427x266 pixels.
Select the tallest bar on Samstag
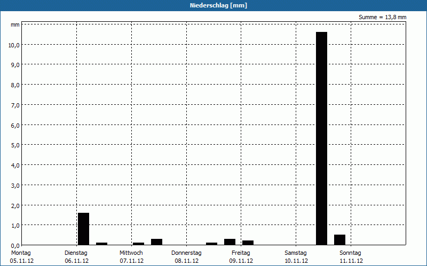[322, 138]
